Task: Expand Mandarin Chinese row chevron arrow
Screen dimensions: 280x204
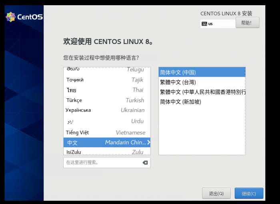Action: (148, 142)
